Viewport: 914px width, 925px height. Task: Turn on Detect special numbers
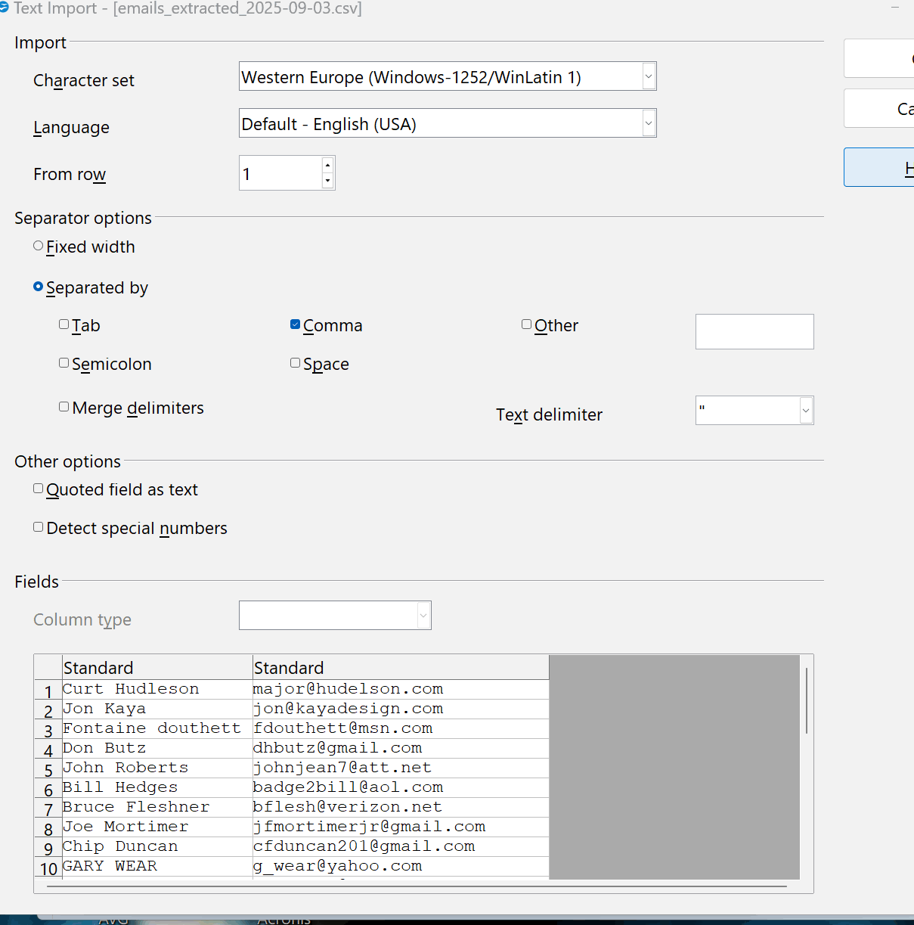click(39, 527)
